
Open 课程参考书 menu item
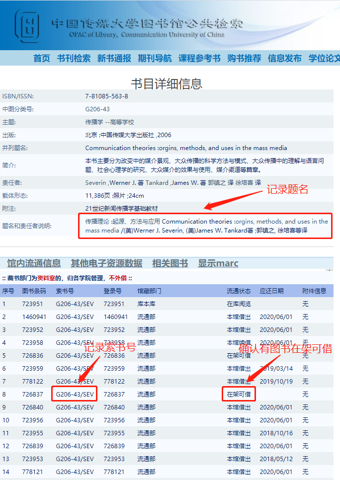click(199, 58)
